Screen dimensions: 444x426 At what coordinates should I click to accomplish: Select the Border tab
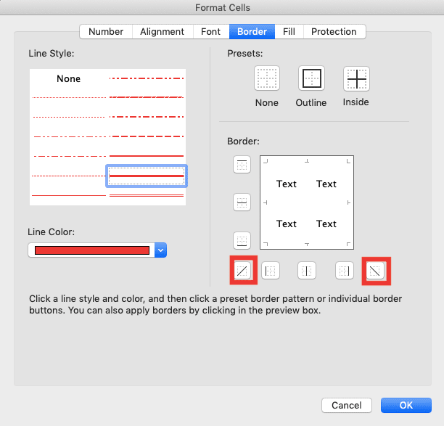(252, 31)
